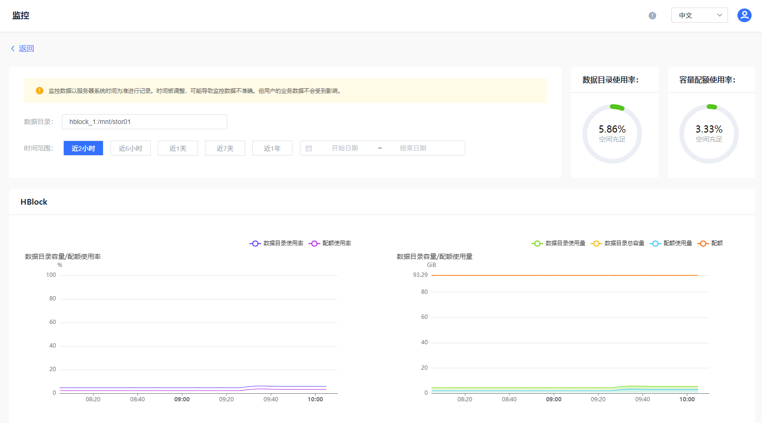Toggle 数据目录使用率 legend series in left chart
Screen dimensions: 762x423
[277, 243]
